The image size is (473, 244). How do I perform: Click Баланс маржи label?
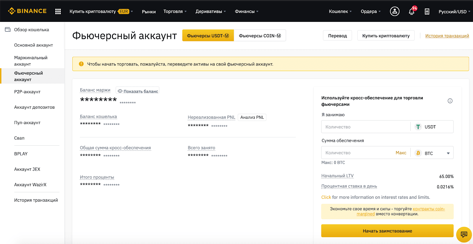(x=95, y=90)
